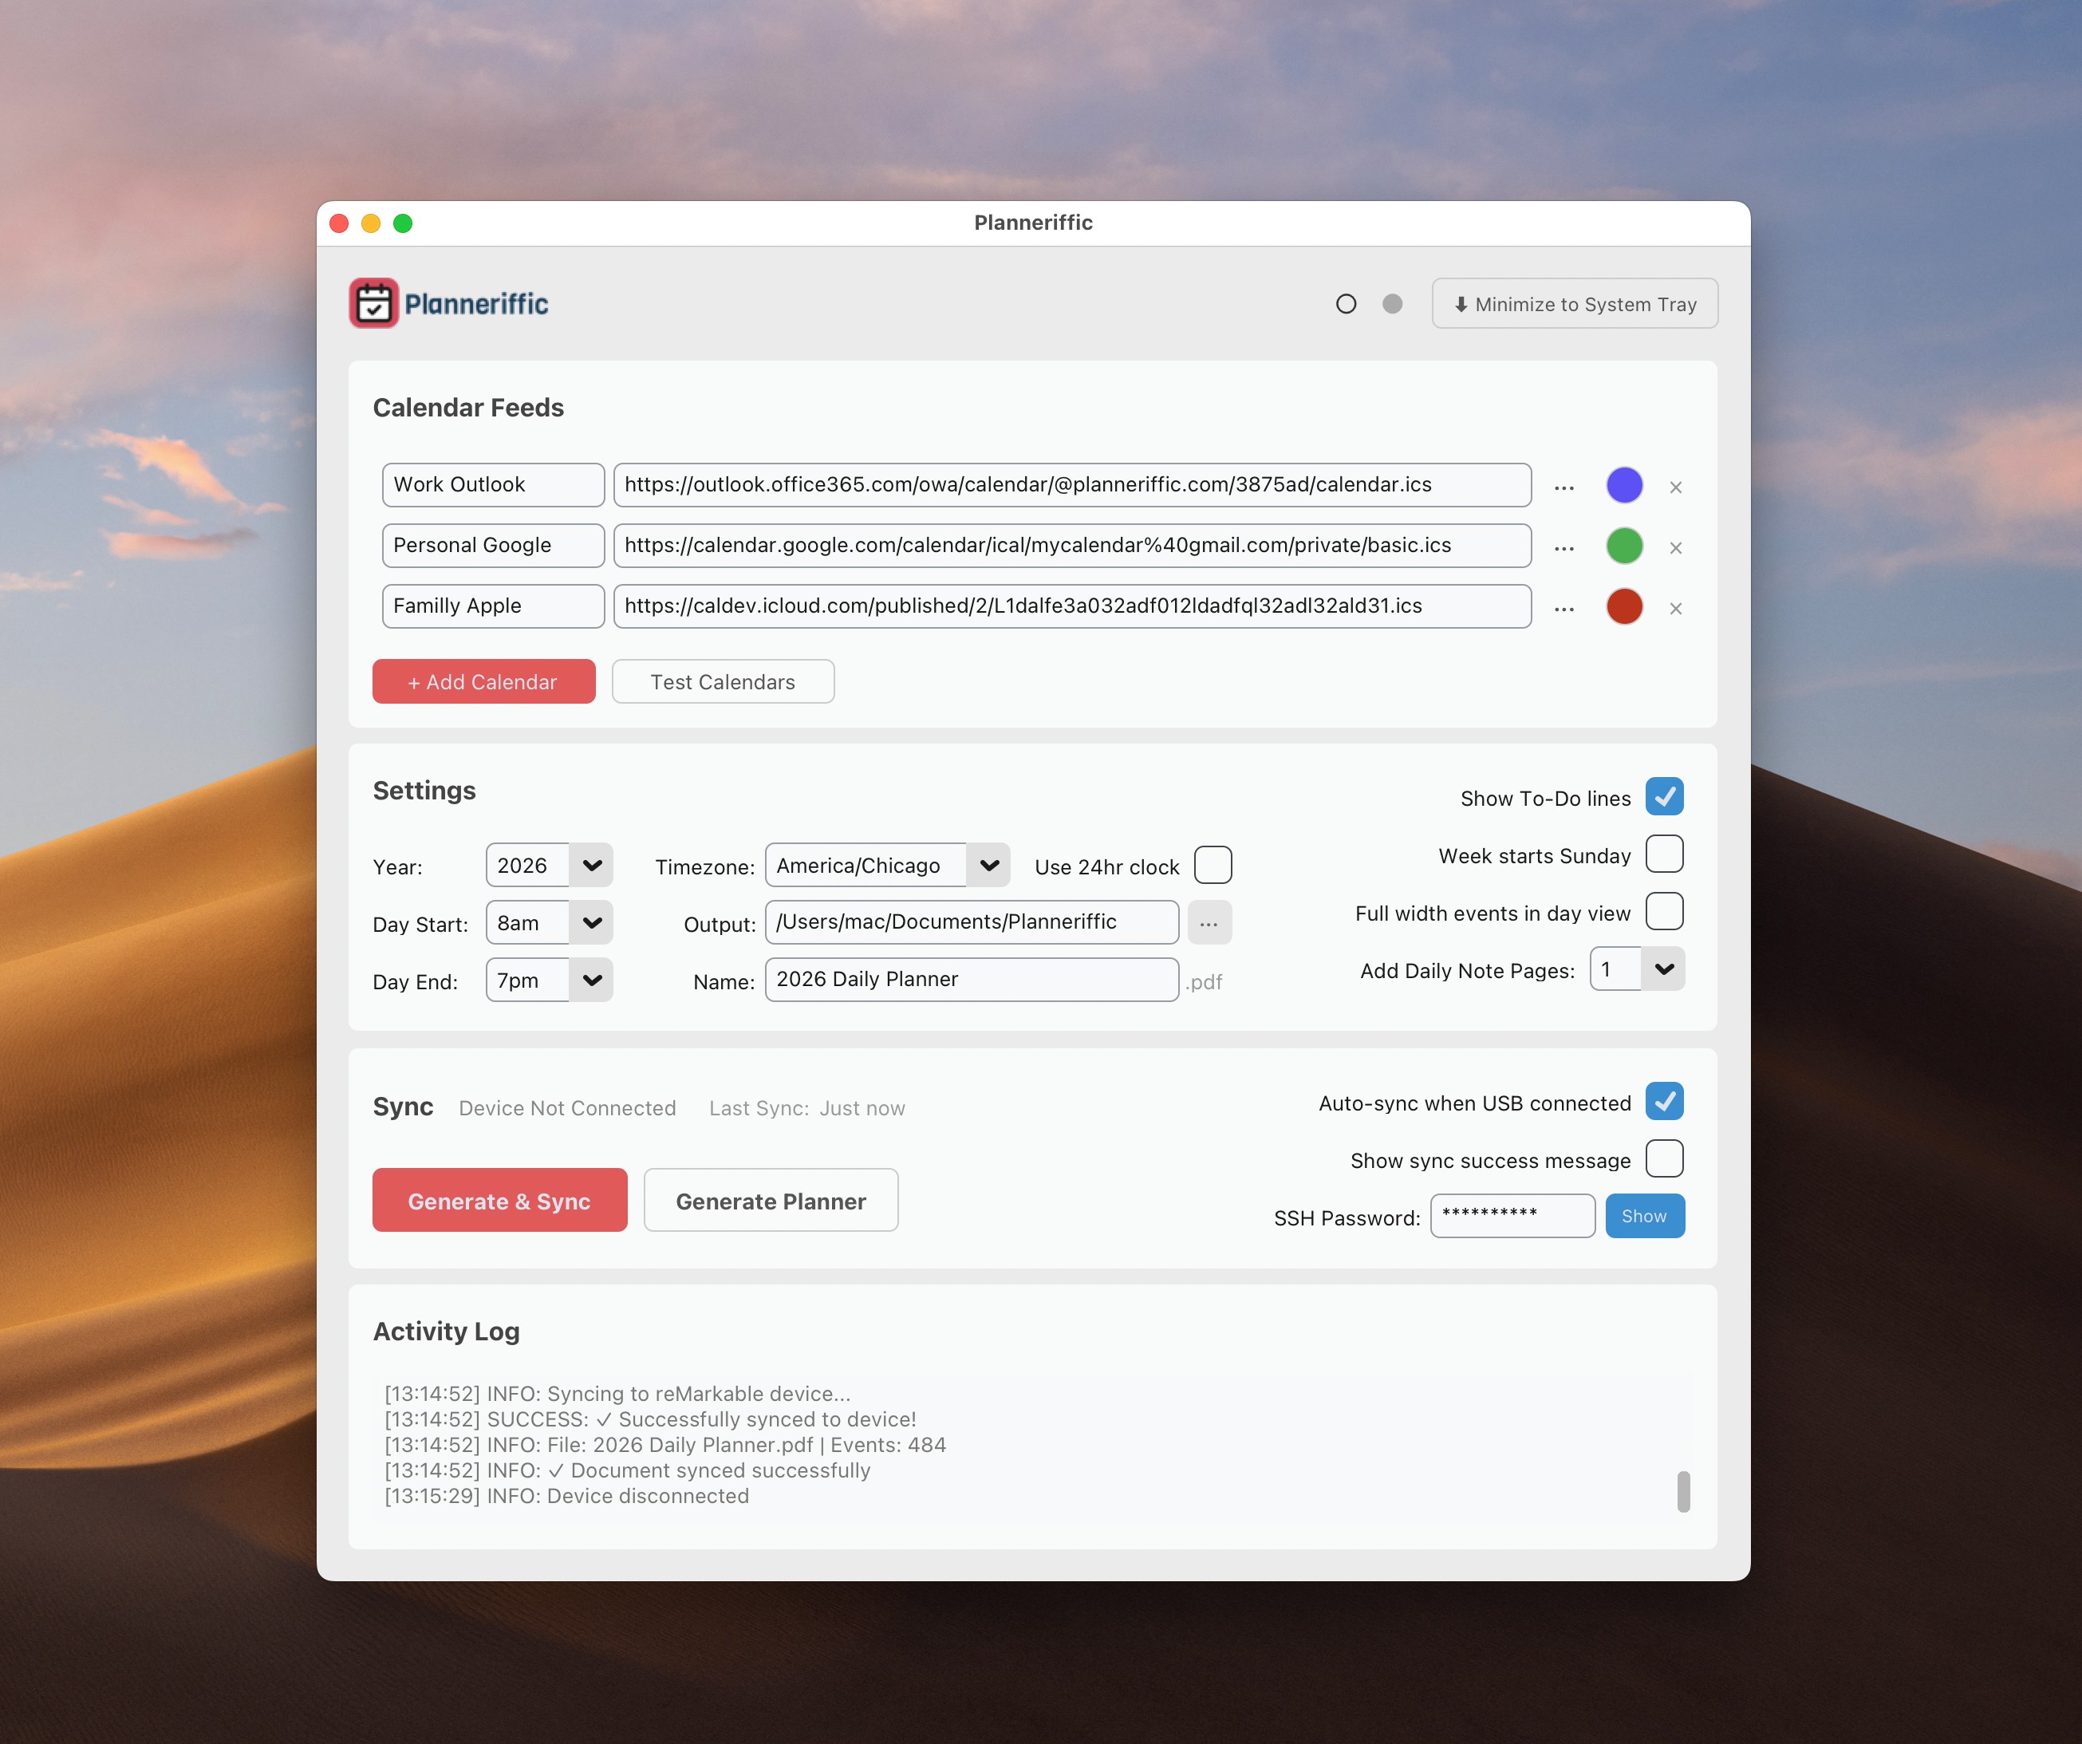Click the gray status circle near the tray button
This screenshot has width=2082, height=1744.
tap(1392, 303)
